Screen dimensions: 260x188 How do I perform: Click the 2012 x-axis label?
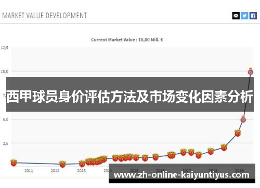click(55, 171)
